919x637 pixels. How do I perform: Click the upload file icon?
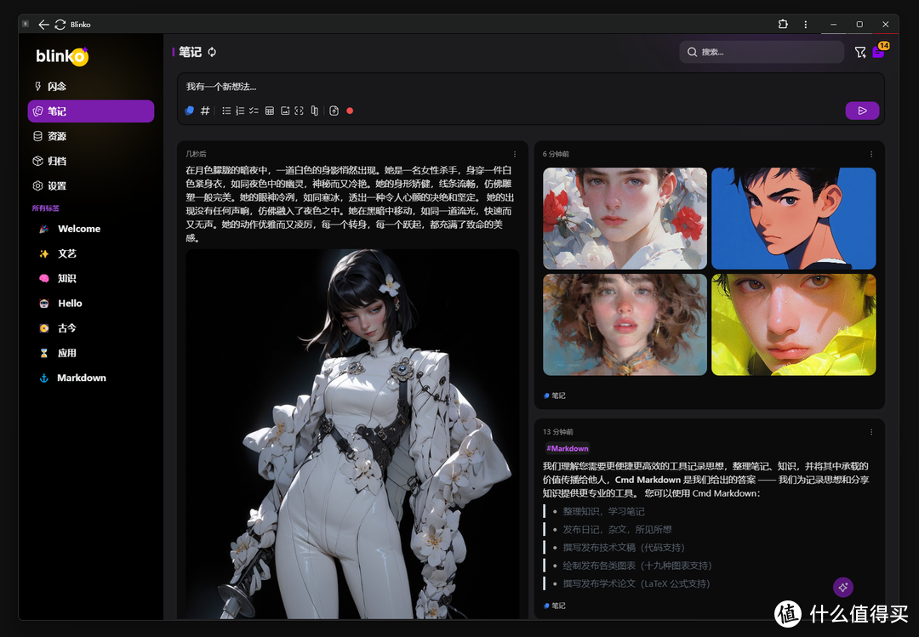click(334, 111)
